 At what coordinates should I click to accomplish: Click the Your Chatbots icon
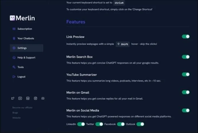pos(14,38)
